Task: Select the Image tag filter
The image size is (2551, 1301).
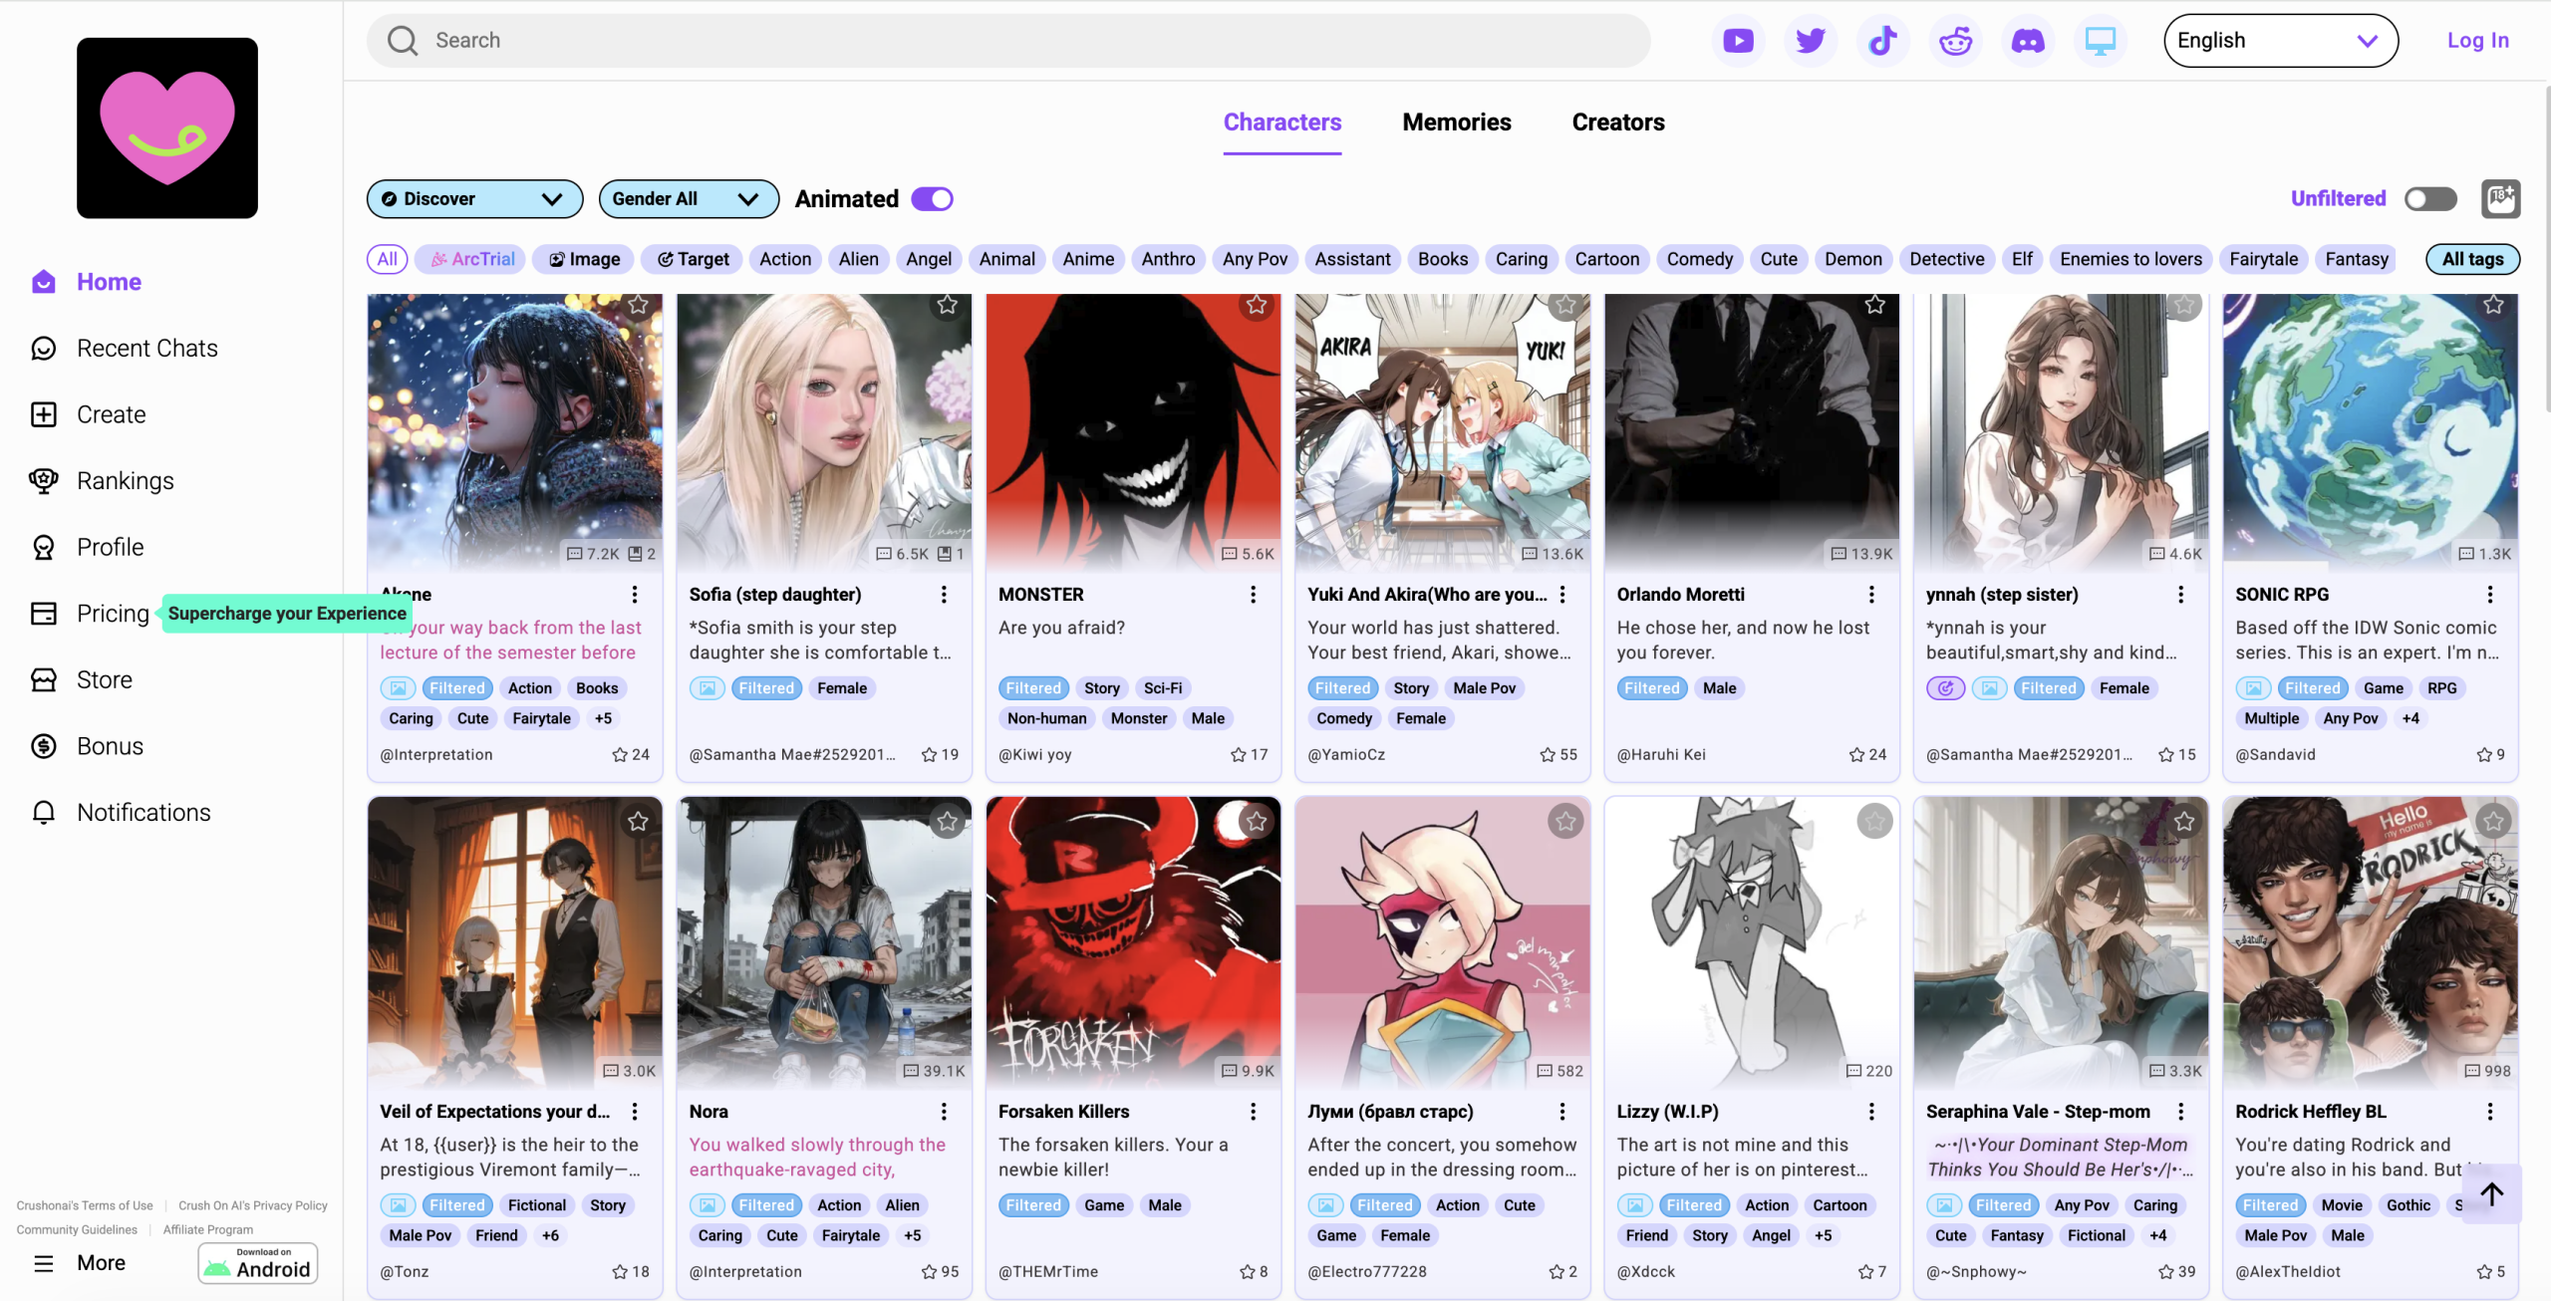Action: 586,260
